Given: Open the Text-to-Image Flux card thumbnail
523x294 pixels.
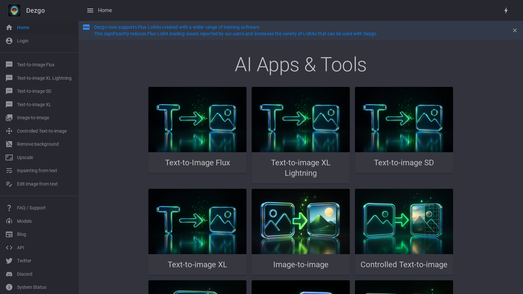Looking at the screenshot, I should [x=197, y=120].
